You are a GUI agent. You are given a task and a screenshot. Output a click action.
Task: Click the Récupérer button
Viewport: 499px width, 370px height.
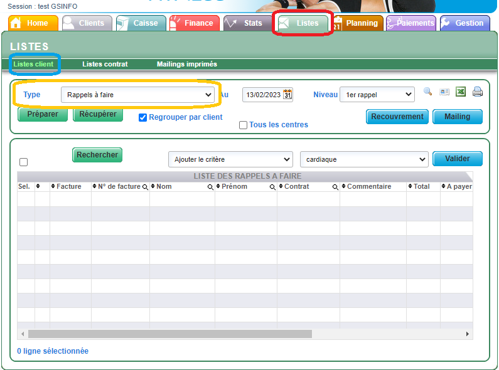98,114
